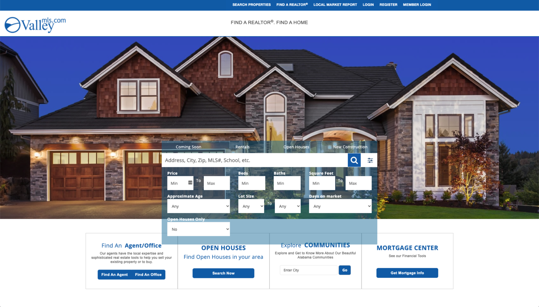
Task: Click SEARCH PROPERTIES in the navigation bar
Action: pos(251,5)
